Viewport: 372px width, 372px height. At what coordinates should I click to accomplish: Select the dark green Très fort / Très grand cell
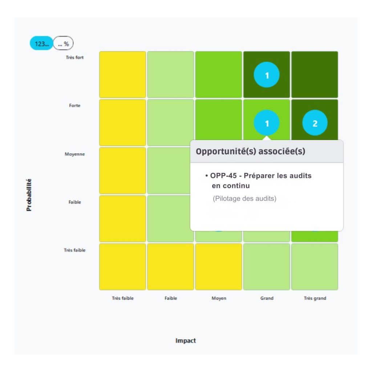[315, 74]
